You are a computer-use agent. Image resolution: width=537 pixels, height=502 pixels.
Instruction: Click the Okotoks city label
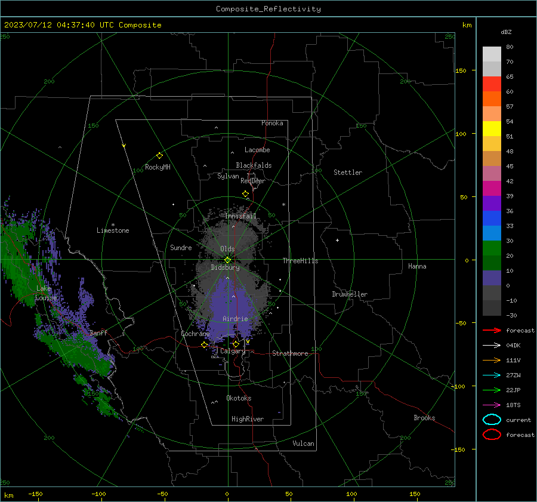coord(239,398)
